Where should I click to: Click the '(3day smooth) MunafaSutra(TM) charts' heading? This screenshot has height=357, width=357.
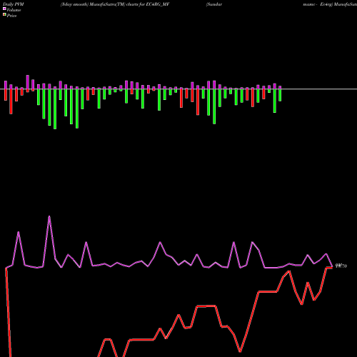[x=99, y=4]
